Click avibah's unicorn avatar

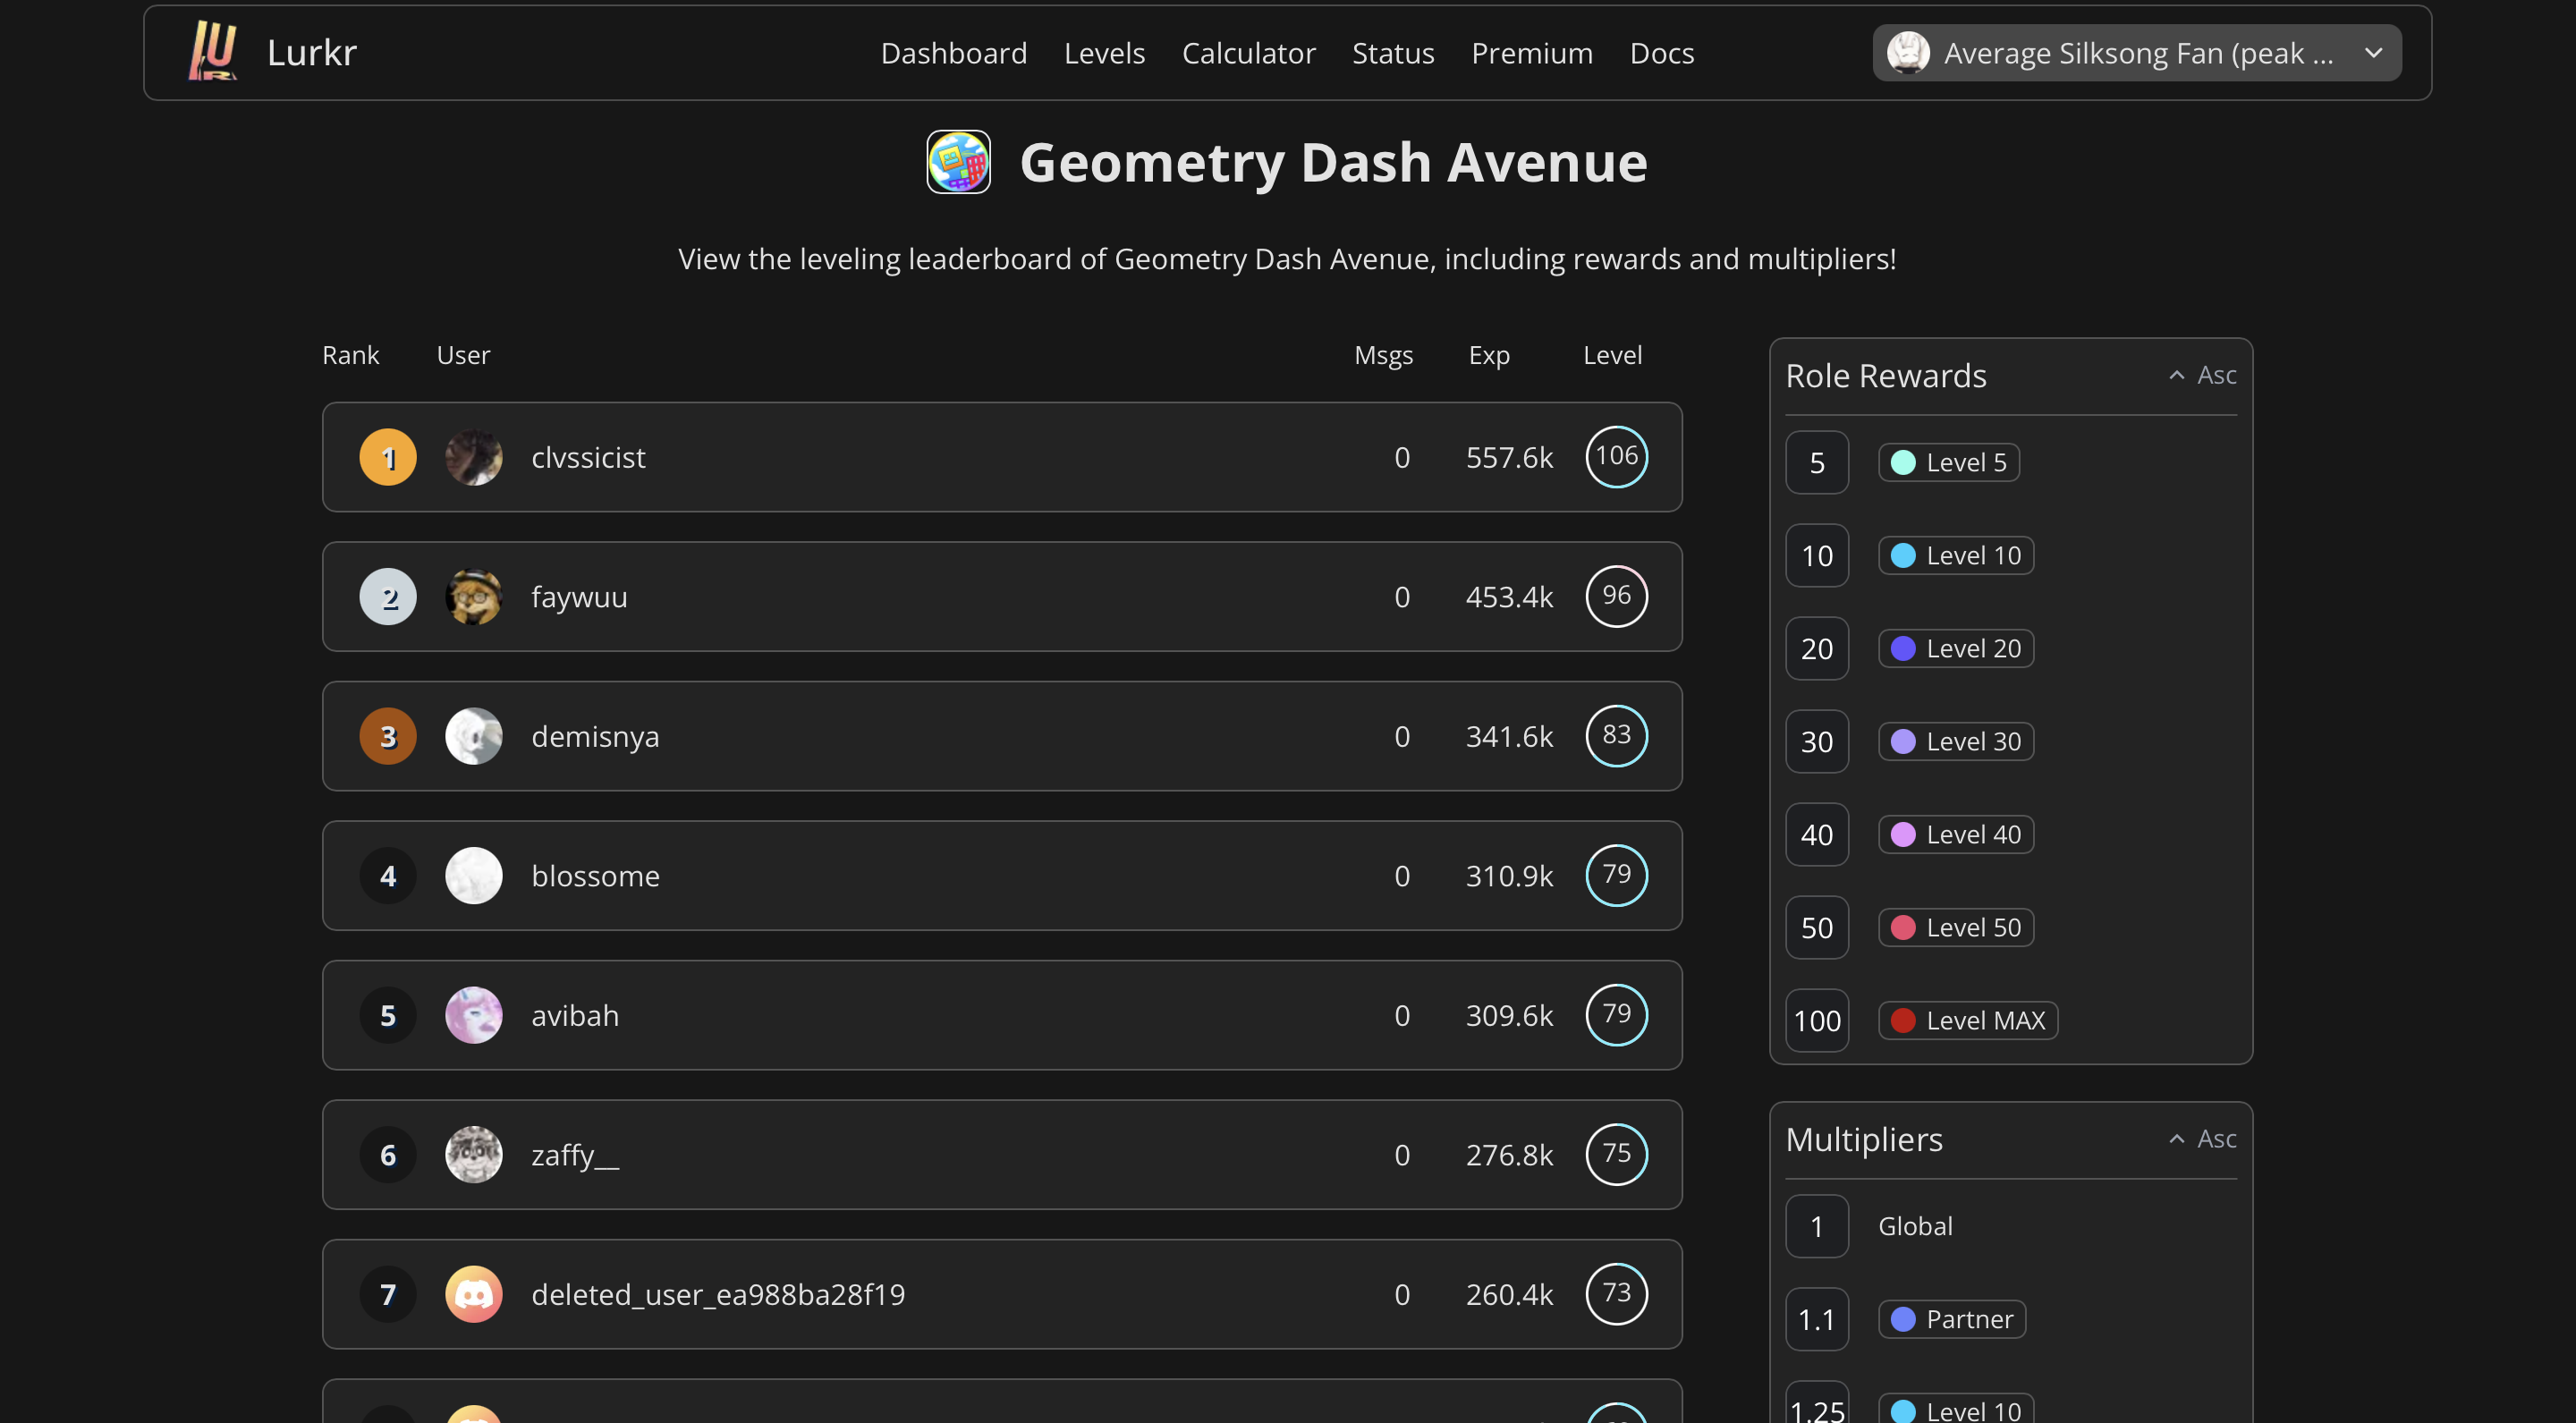tap(473, 1015)
